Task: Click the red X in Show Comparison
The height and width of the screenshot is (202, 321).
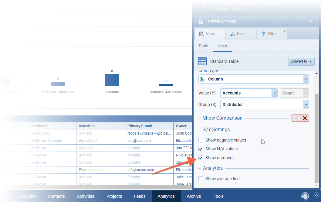Action: coord(305,118)
